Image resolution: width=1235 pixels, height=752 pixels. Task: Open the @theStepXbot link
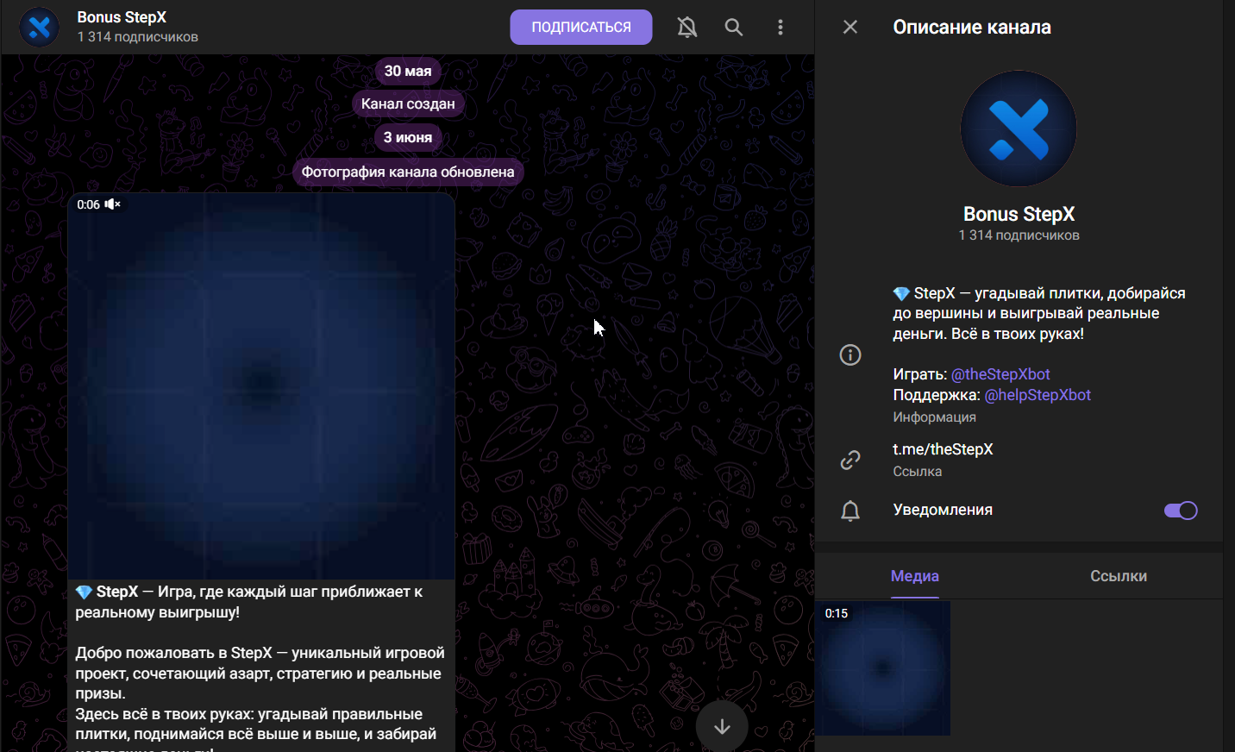1000,374
